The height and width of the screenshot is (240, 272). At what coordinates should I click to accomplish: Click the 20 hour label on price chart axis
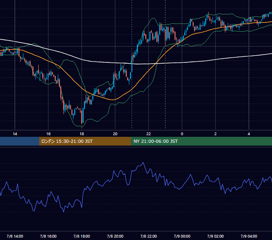pos(115,134)
